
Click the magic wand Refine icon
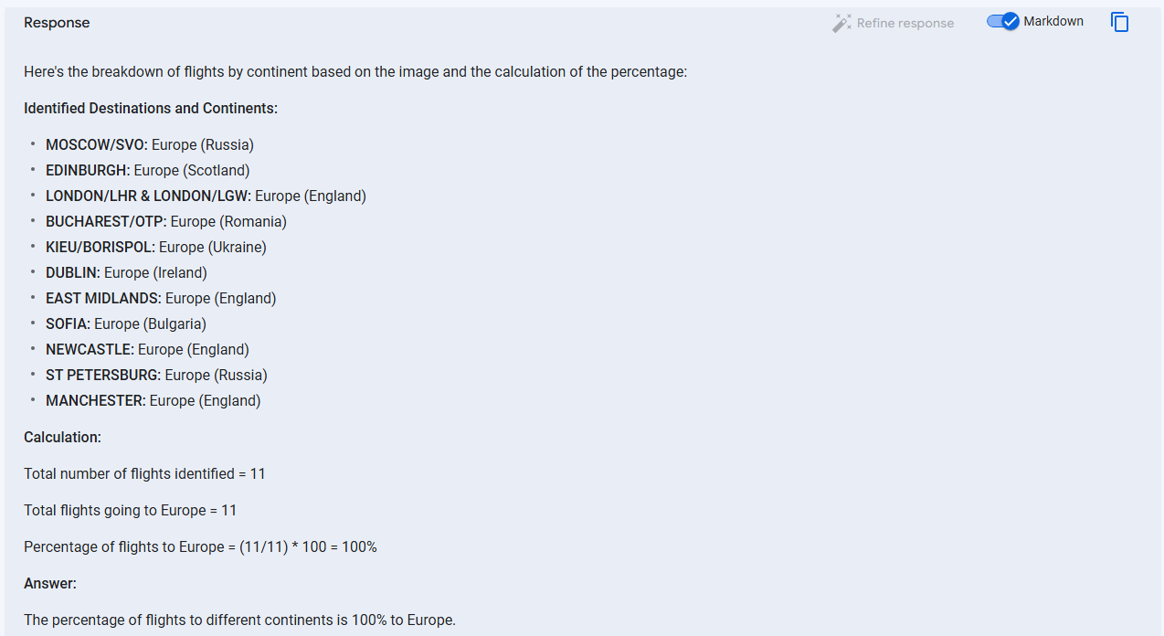click(x=841, y=23)
